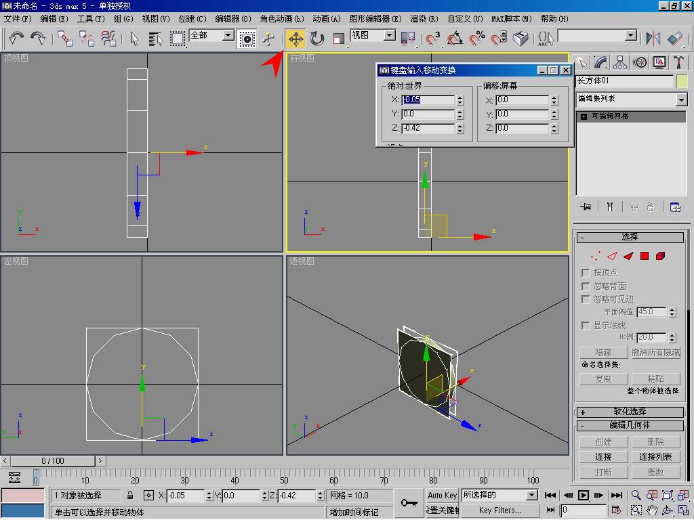Screen dimensions: 694x520
Task: Click the object color swatch
Action: [x=682, y=81]
